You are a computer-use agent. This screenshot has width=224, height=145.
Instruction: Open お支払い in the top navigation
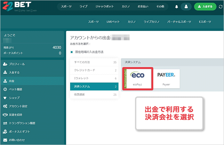[x=143, y=7]
